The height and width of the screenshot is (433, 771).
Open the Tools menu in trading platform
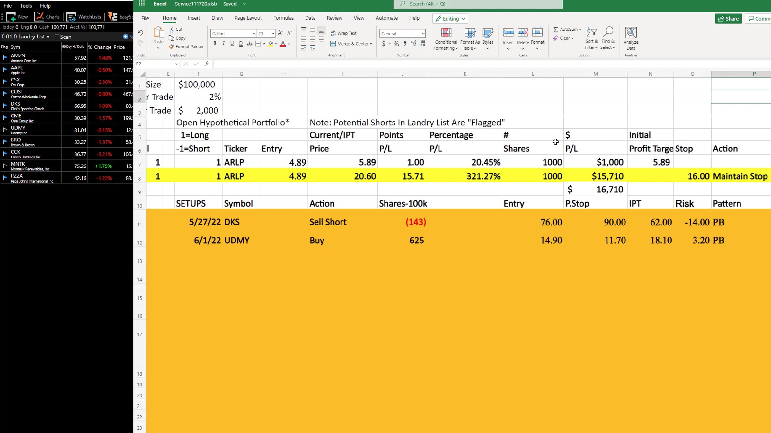tap(26, 6)
